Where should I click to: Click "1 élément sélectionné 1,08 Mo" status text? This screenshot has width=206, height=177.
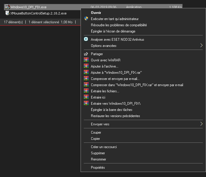pos(50,22)
